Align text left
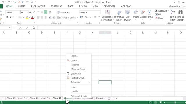Viewport: 186px width, 104px height. coord(38,18)
